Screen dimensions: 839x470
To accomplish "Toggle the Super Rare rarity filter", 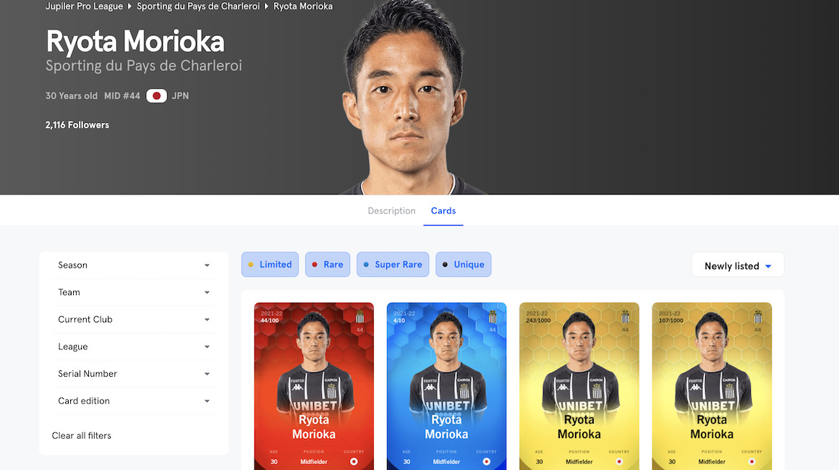I will click(x=393, y=264).
